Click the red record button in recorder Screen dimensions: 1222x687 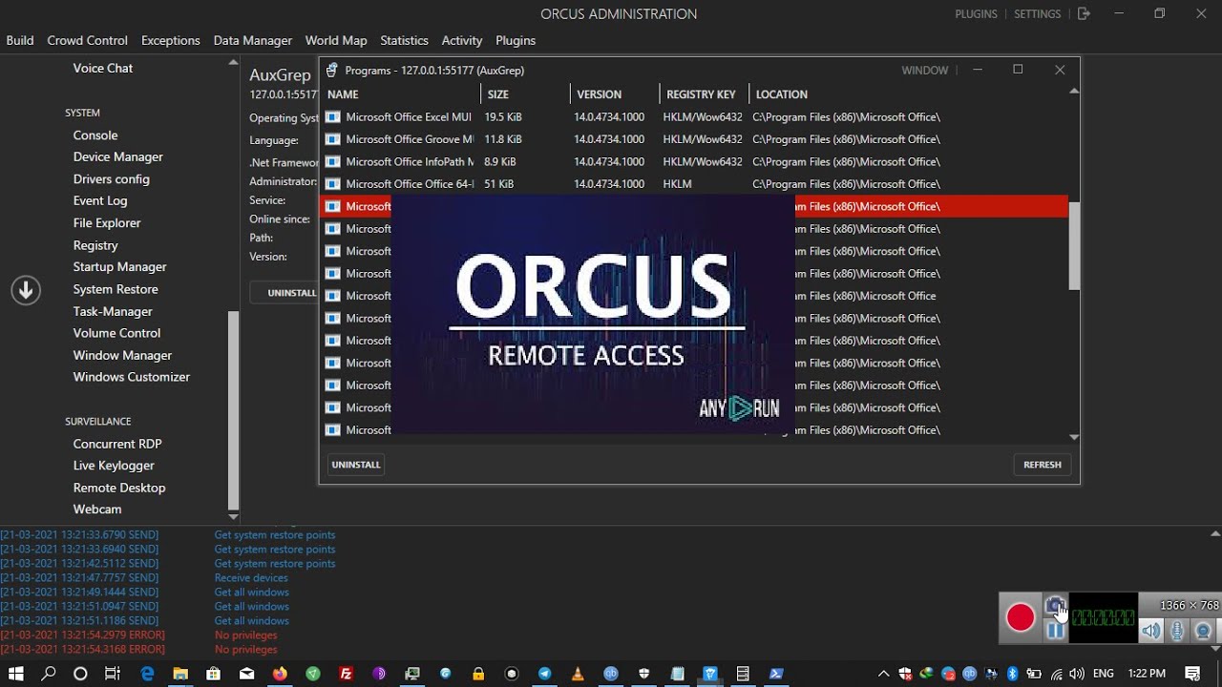1021,617
